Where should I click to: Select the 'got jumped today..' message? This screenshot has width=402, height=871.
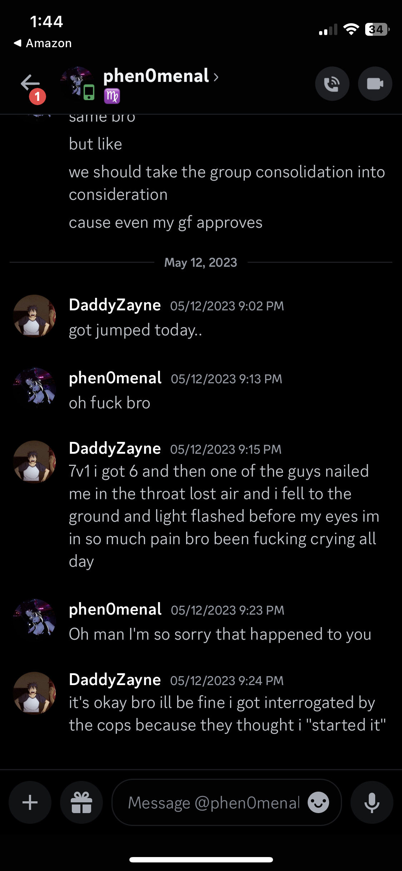(x=135, y=330)
